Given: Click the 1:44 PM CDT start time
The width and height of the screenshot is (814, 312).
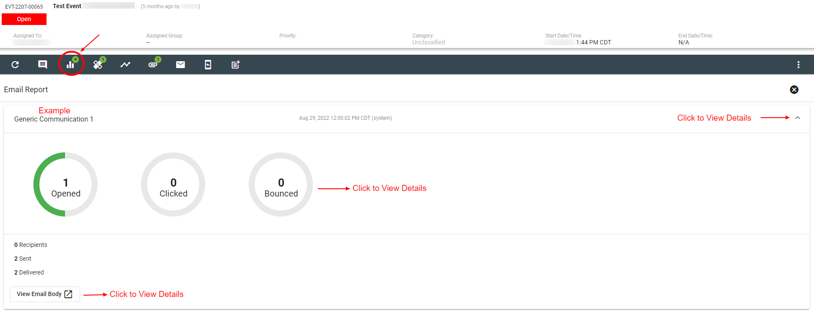Looking at the screenshot, I should tap(593, 42).
